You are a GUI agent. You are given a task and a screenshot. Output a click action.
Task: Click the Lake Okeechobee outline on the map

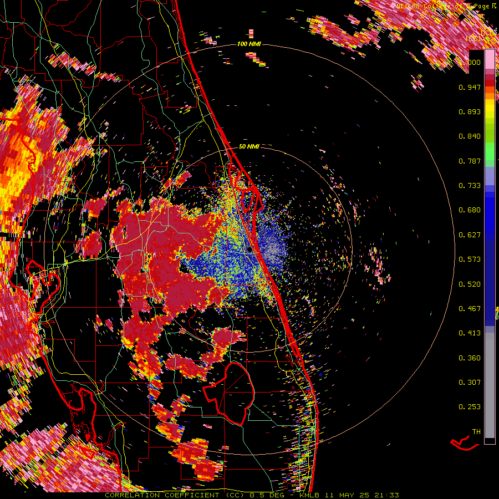(230, 394)
